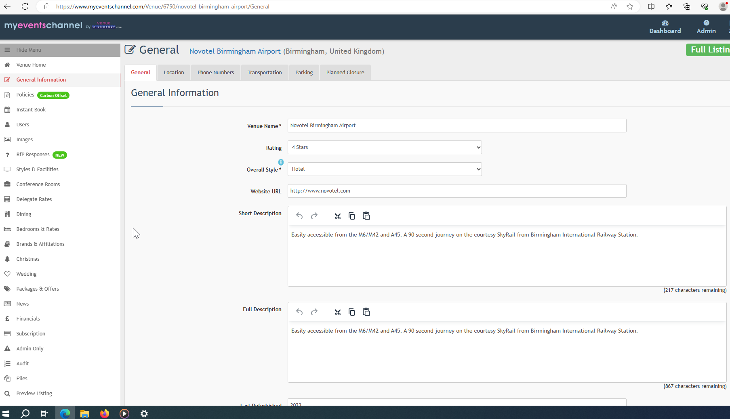Image resolution: width=730 pixels, height=419 pixels.
Task: Open the Parking tab
Action: pos(304,73)
